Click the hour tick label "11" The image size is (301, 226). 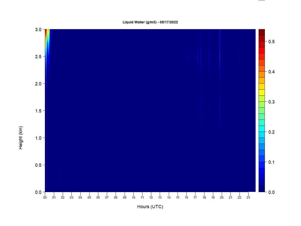point(142,198)
